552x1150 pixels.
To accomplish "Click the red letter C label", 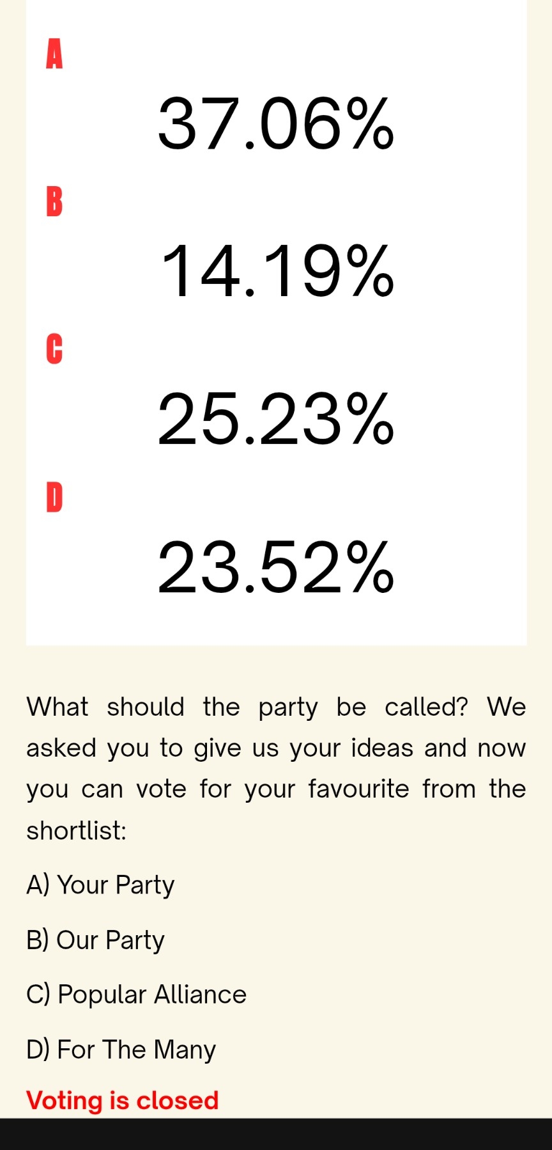I will [x=54, y=349].
